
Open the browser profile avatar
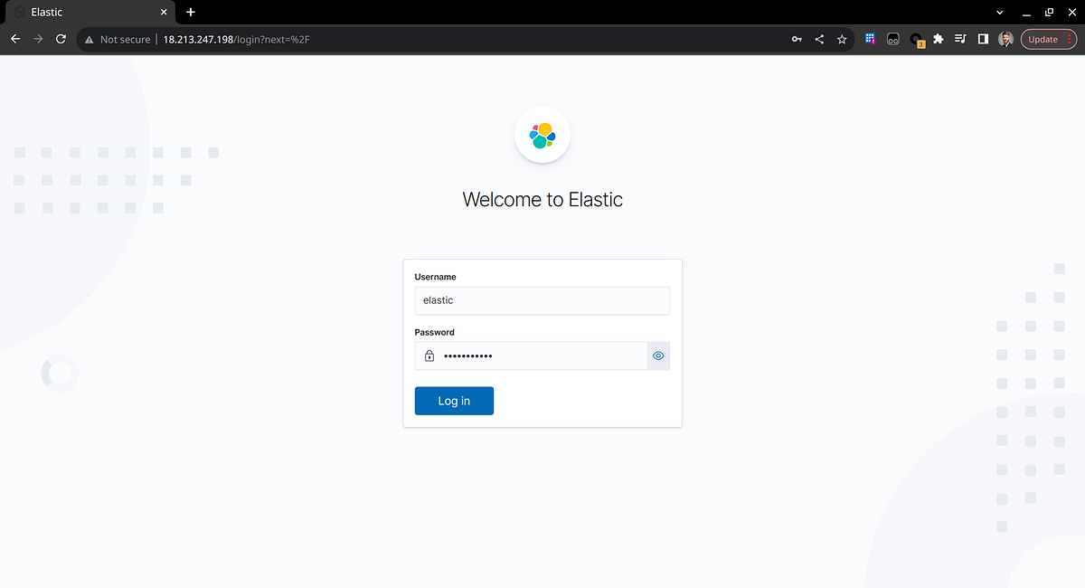point(1005,39)
